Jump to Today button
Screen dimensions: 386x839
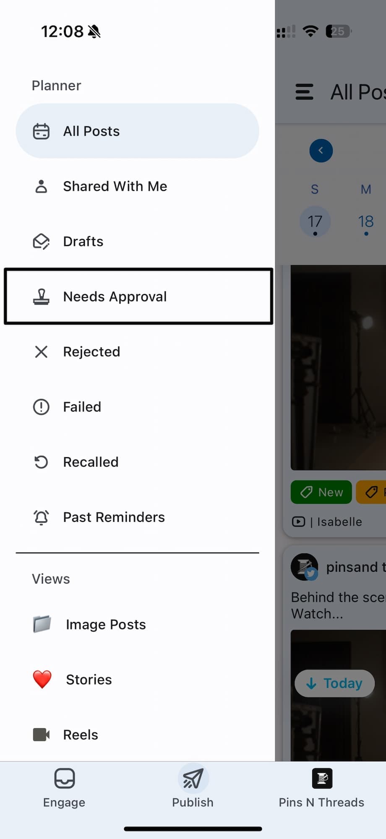pyautogui.click(x=334, y=683)
